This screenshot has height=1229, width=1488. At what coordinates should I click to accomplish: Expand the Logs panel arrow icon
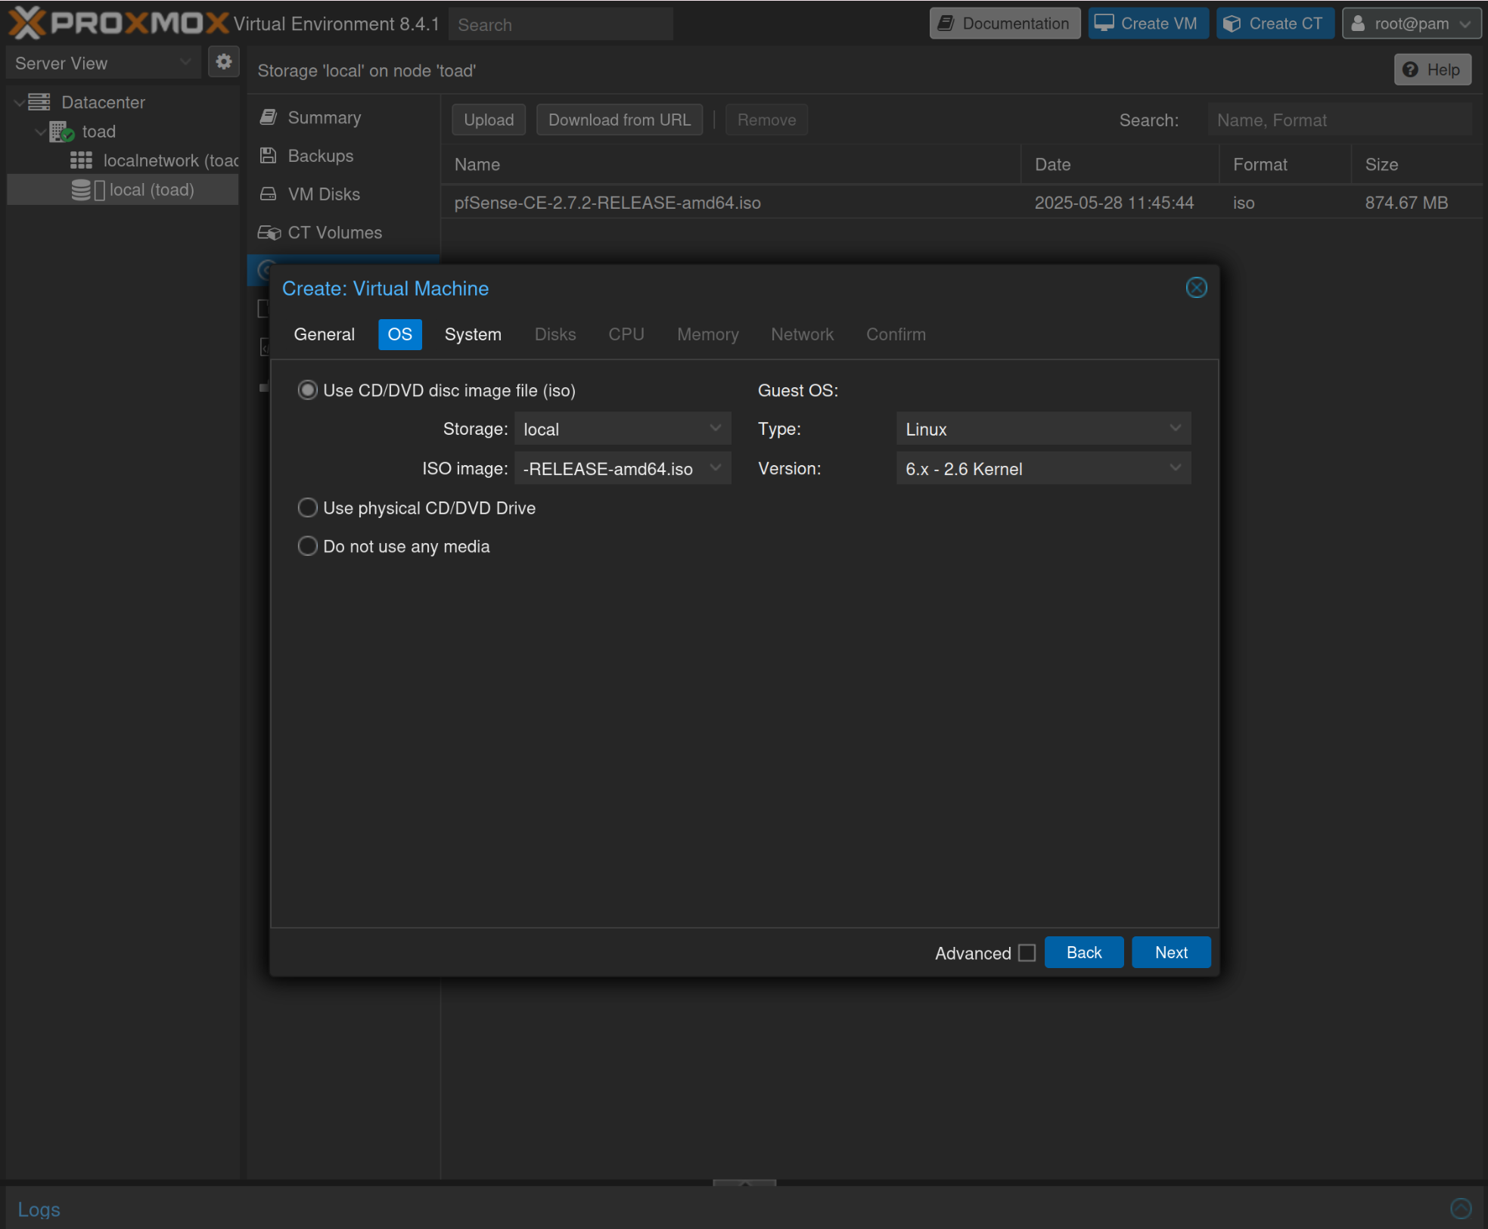(x=1461, y=1209)
